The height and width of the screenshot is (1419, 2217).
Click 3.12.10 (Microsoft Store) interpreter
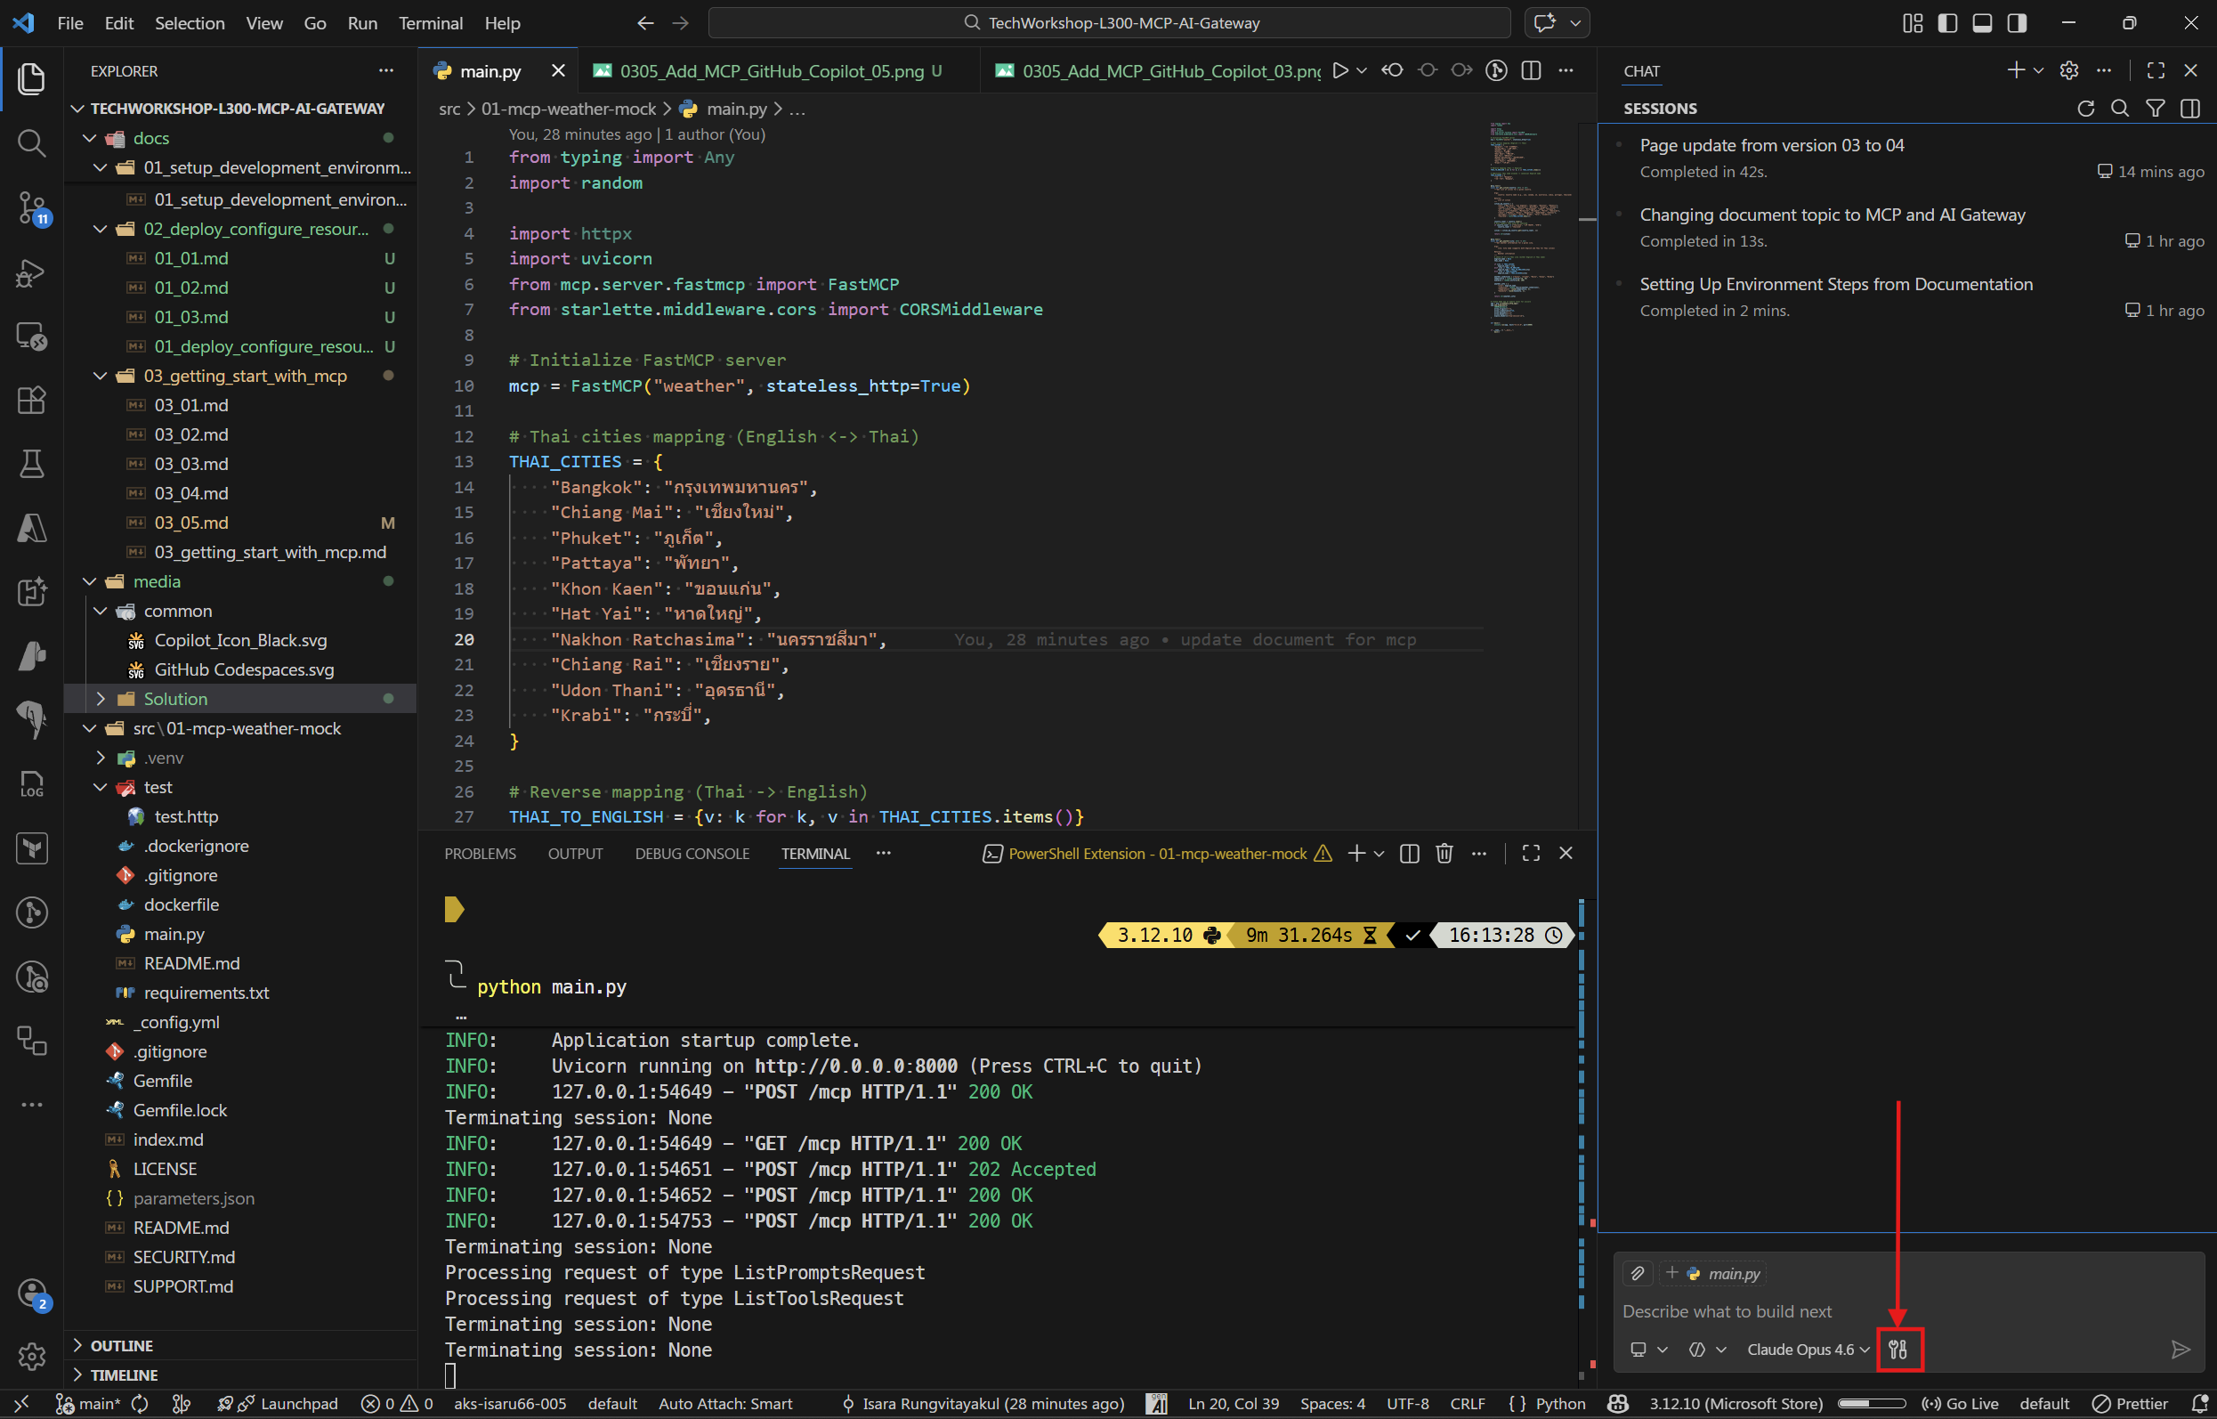click(x=1736, y=1404)
